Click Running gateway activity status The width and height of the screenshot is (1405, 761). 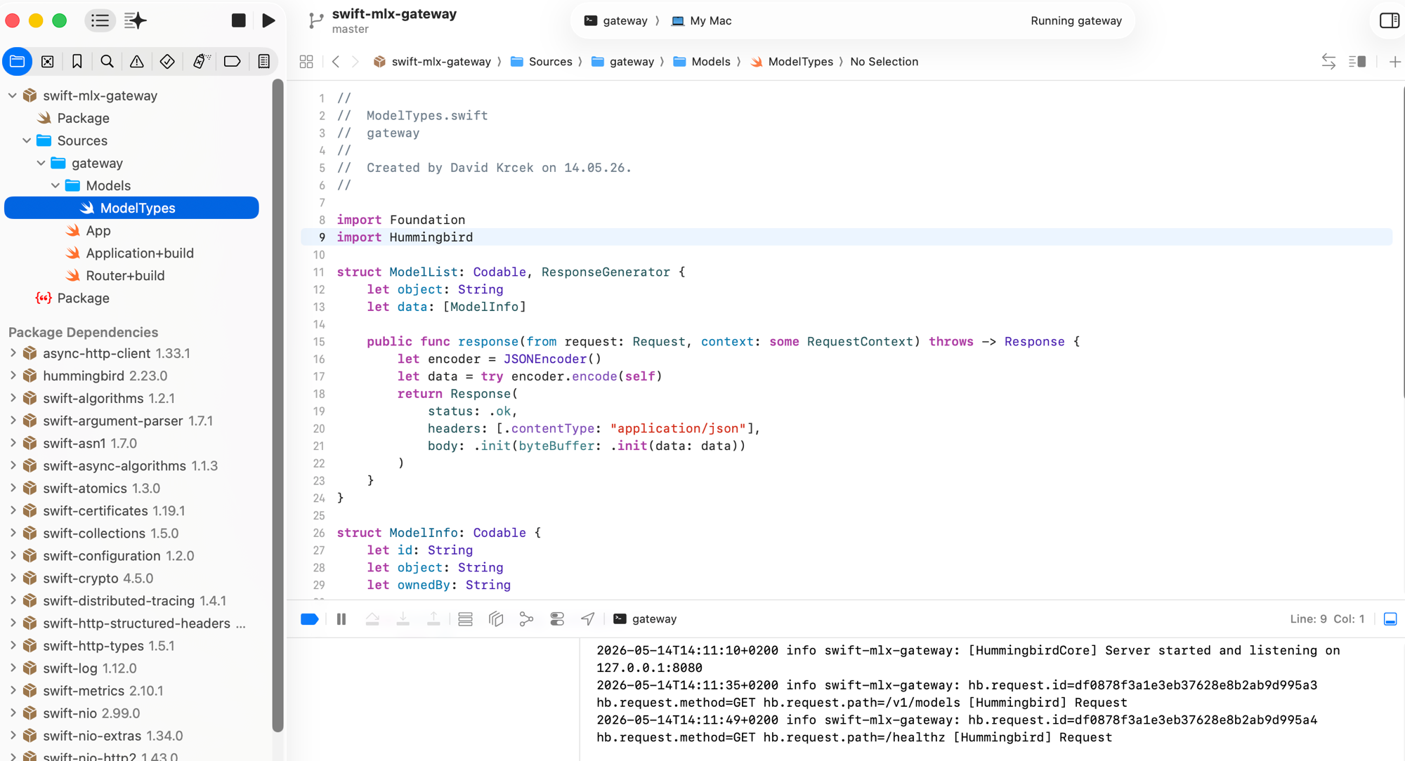coord(1076,20)
